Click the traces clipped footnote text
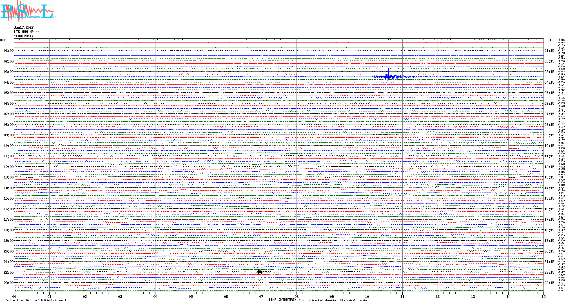Viewport: 566px width, 304px height. pos(334,300)
